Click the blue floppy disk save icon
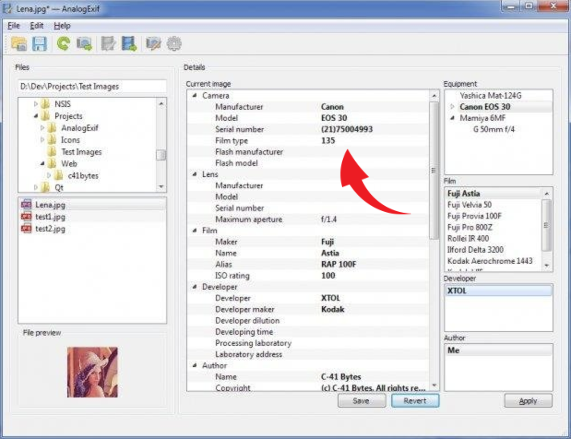The height and width of the screenshot is (439, 571). tap(39, 44)
